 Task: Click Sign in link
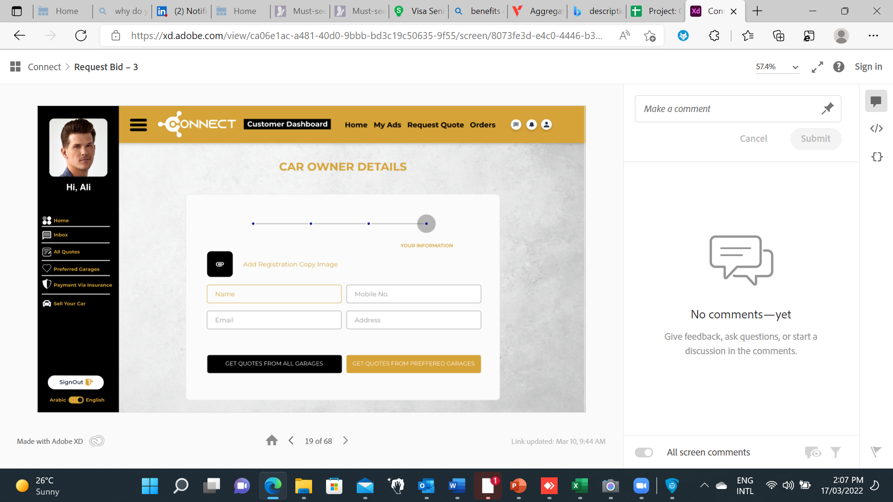pyautogui.click(x=868, y=67)
